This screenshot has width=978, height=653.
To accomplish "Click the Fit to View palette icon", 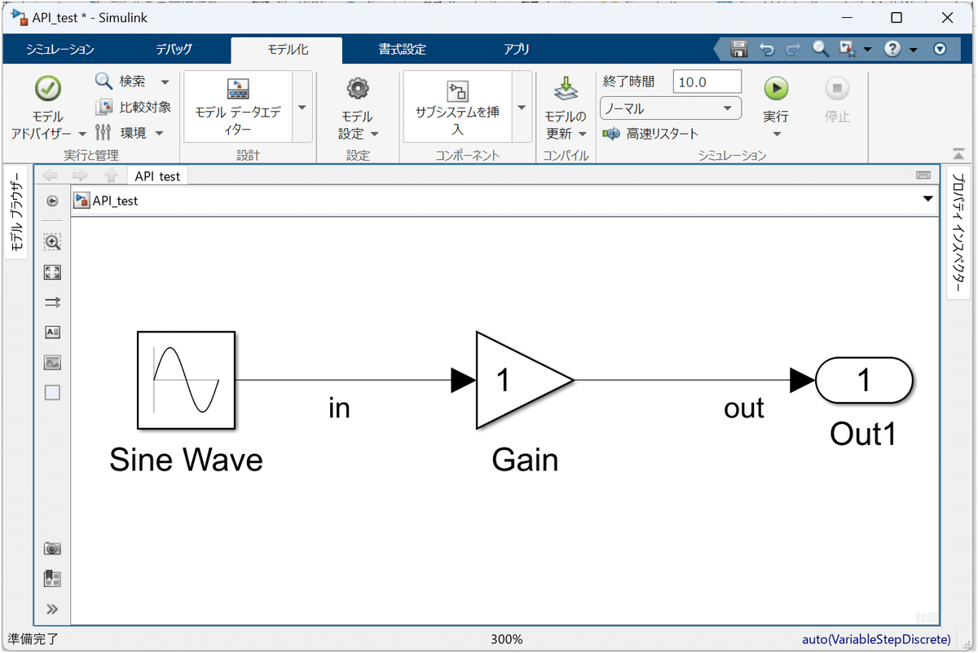I will click(52, 271).
